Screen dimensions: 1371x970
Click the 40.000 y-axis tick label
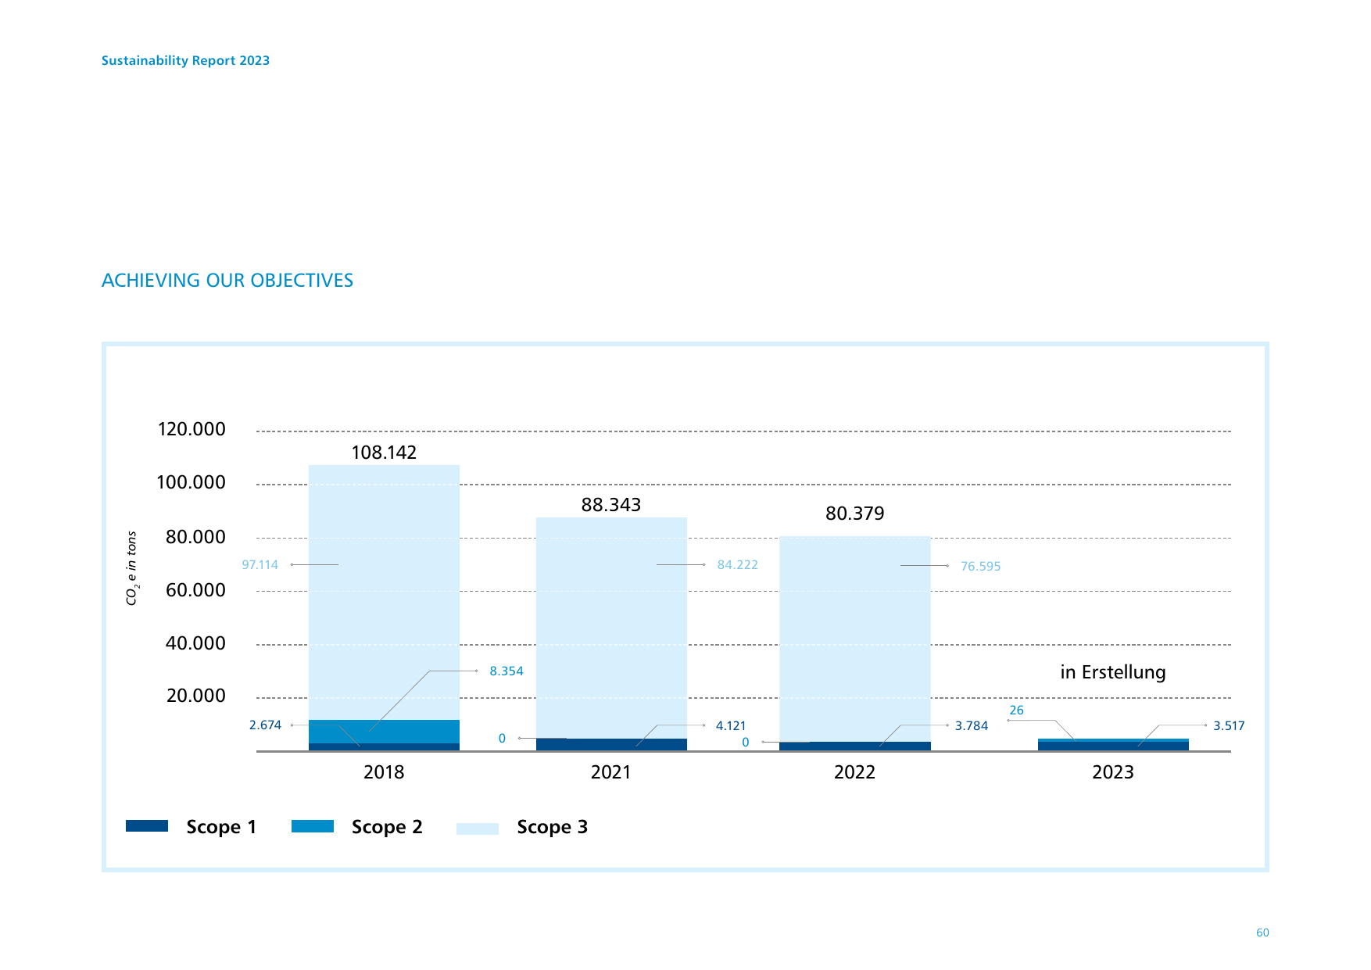pyautogui.click(x=195, y=643)
